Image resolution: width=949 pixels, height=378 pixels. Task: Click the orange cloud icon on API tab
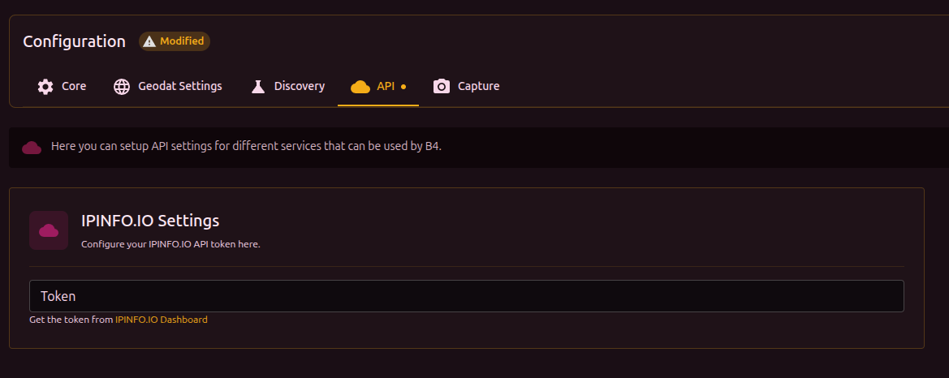click(360, 86)
